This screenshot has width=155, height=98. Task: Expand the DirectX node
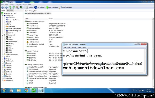(3, 68)
